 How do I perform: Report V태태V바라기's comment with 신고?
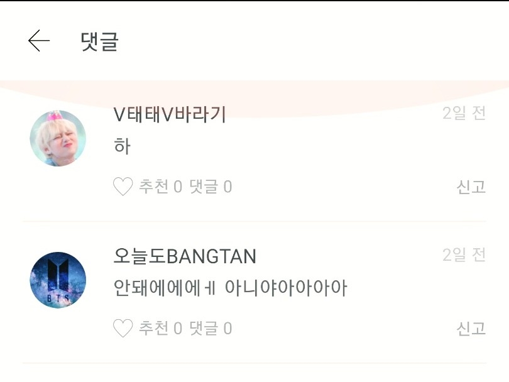pos(471,187)
